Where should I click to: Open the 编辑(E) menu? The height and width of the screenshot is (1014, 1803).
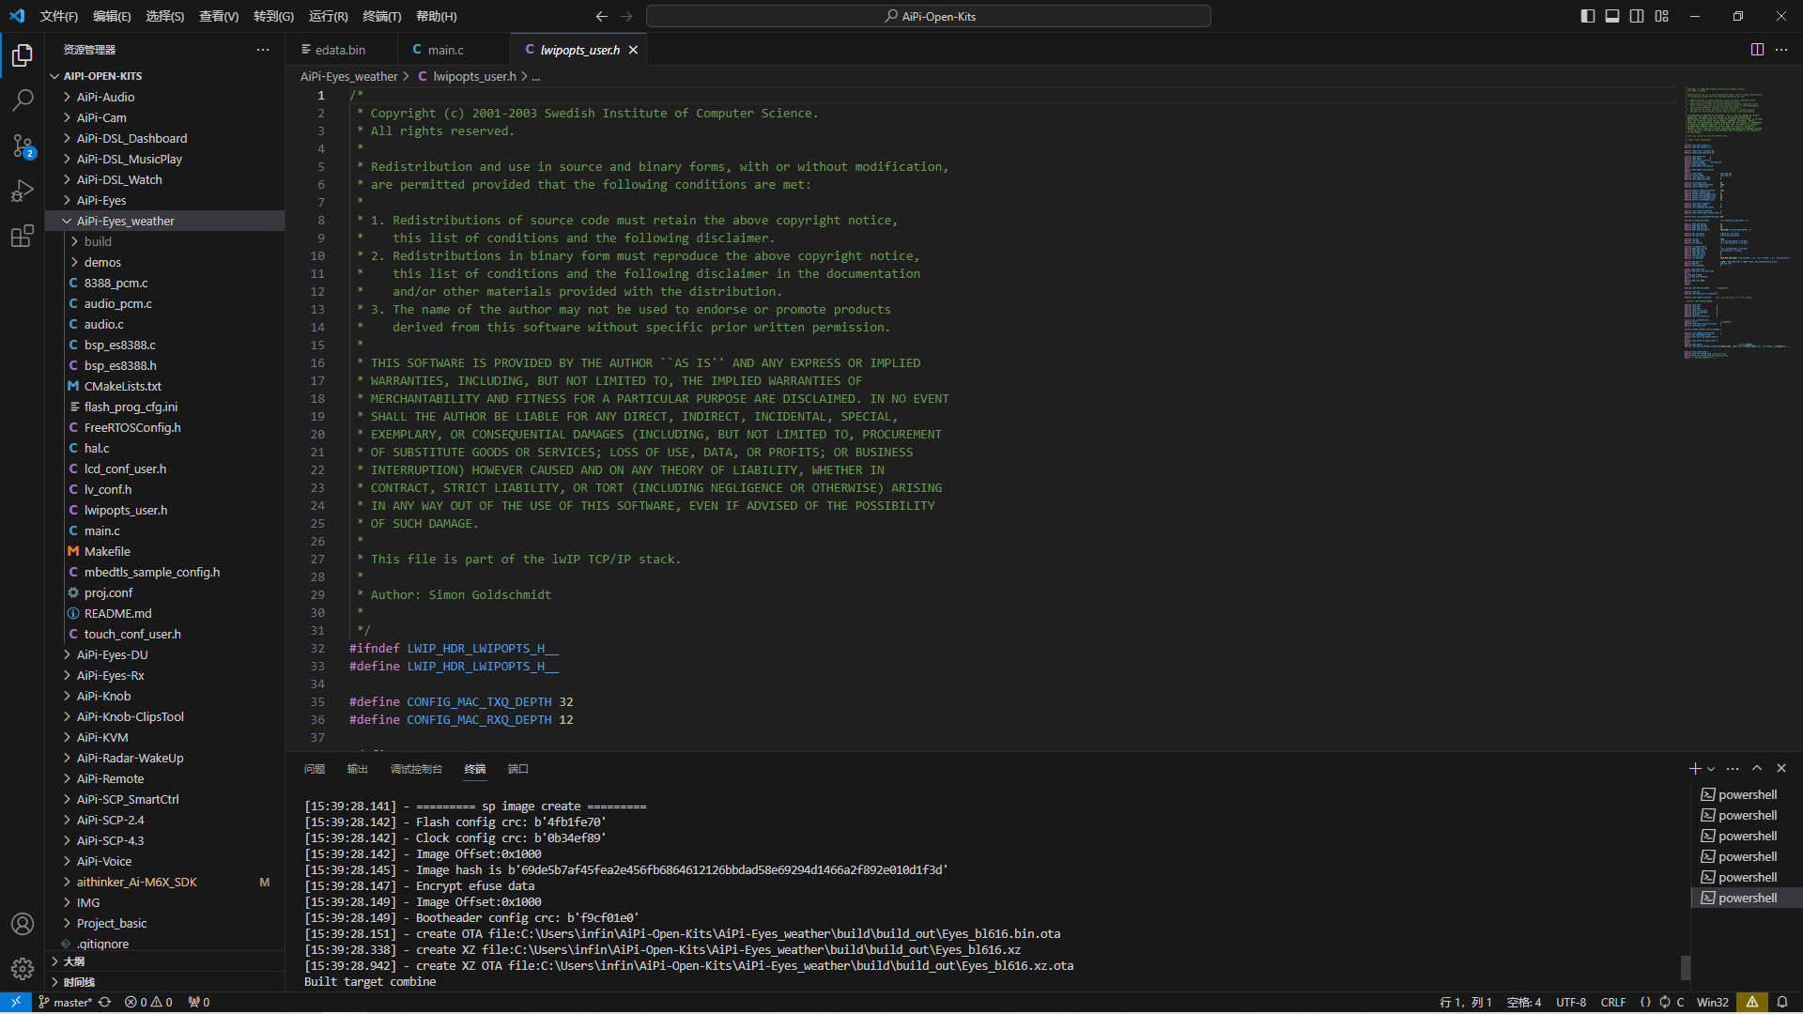[112, 16]
